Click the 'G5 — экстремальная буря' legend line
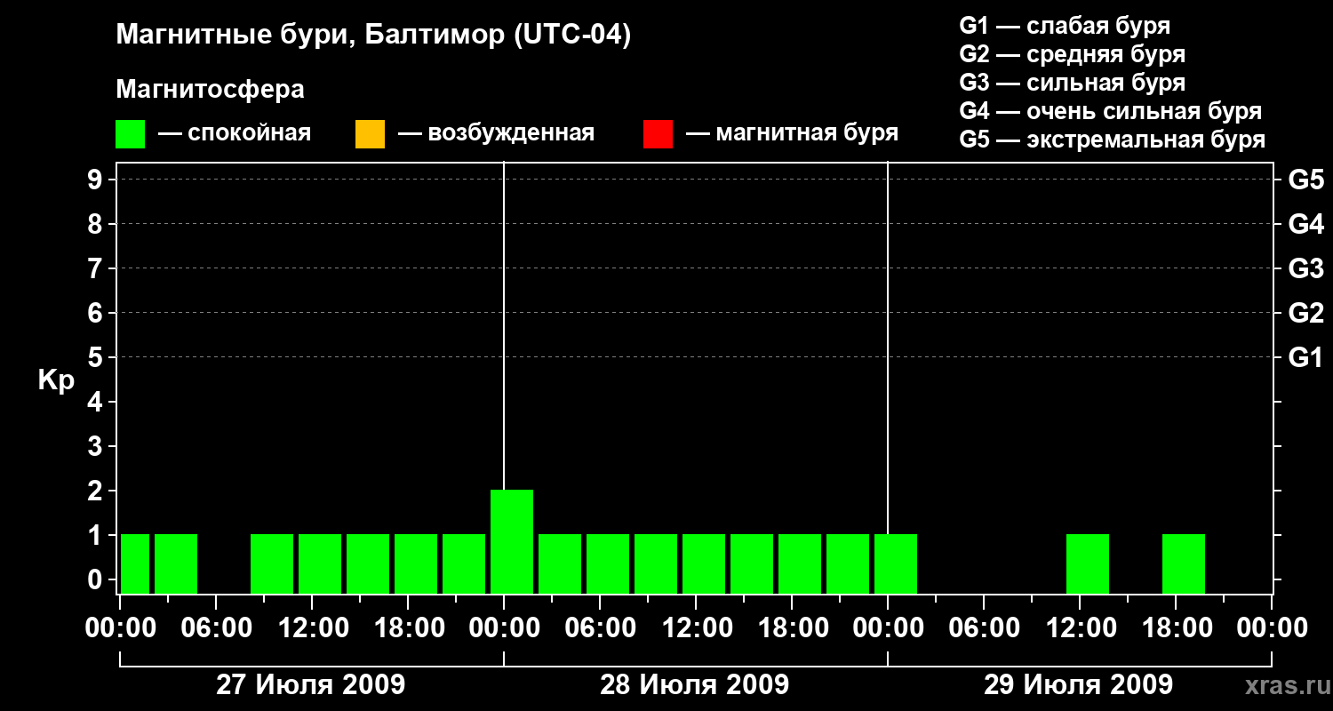This screenshot has width=1333, height=711. coord(1113,140)
